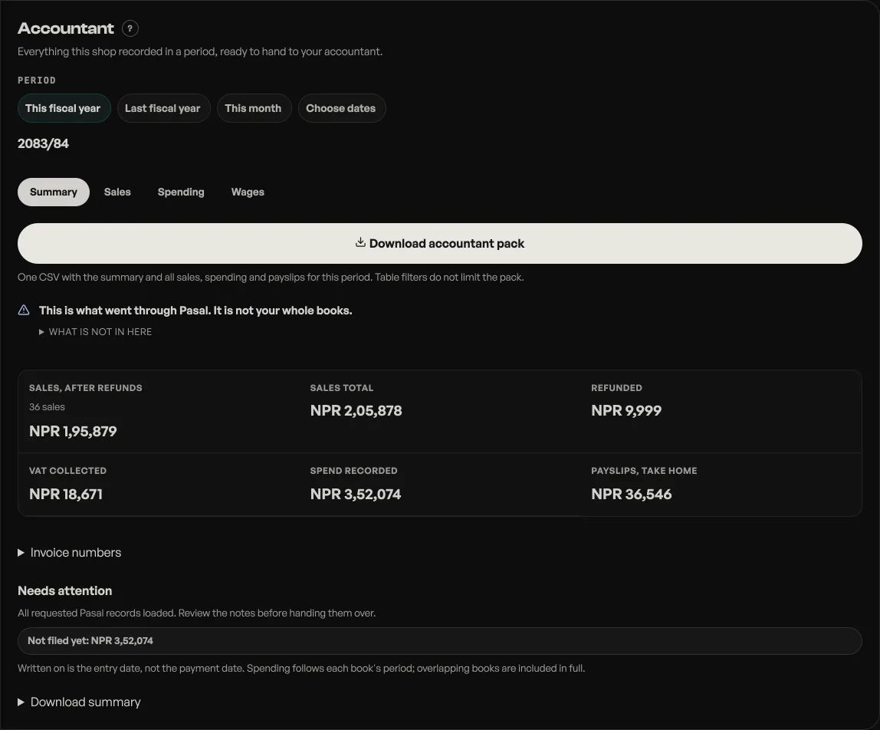The height and width of the screenshot is (730, 880).
Task: Click the 'All requested Pasal records loaded' note
Action: pyautogui.click(x=196, y=613)
